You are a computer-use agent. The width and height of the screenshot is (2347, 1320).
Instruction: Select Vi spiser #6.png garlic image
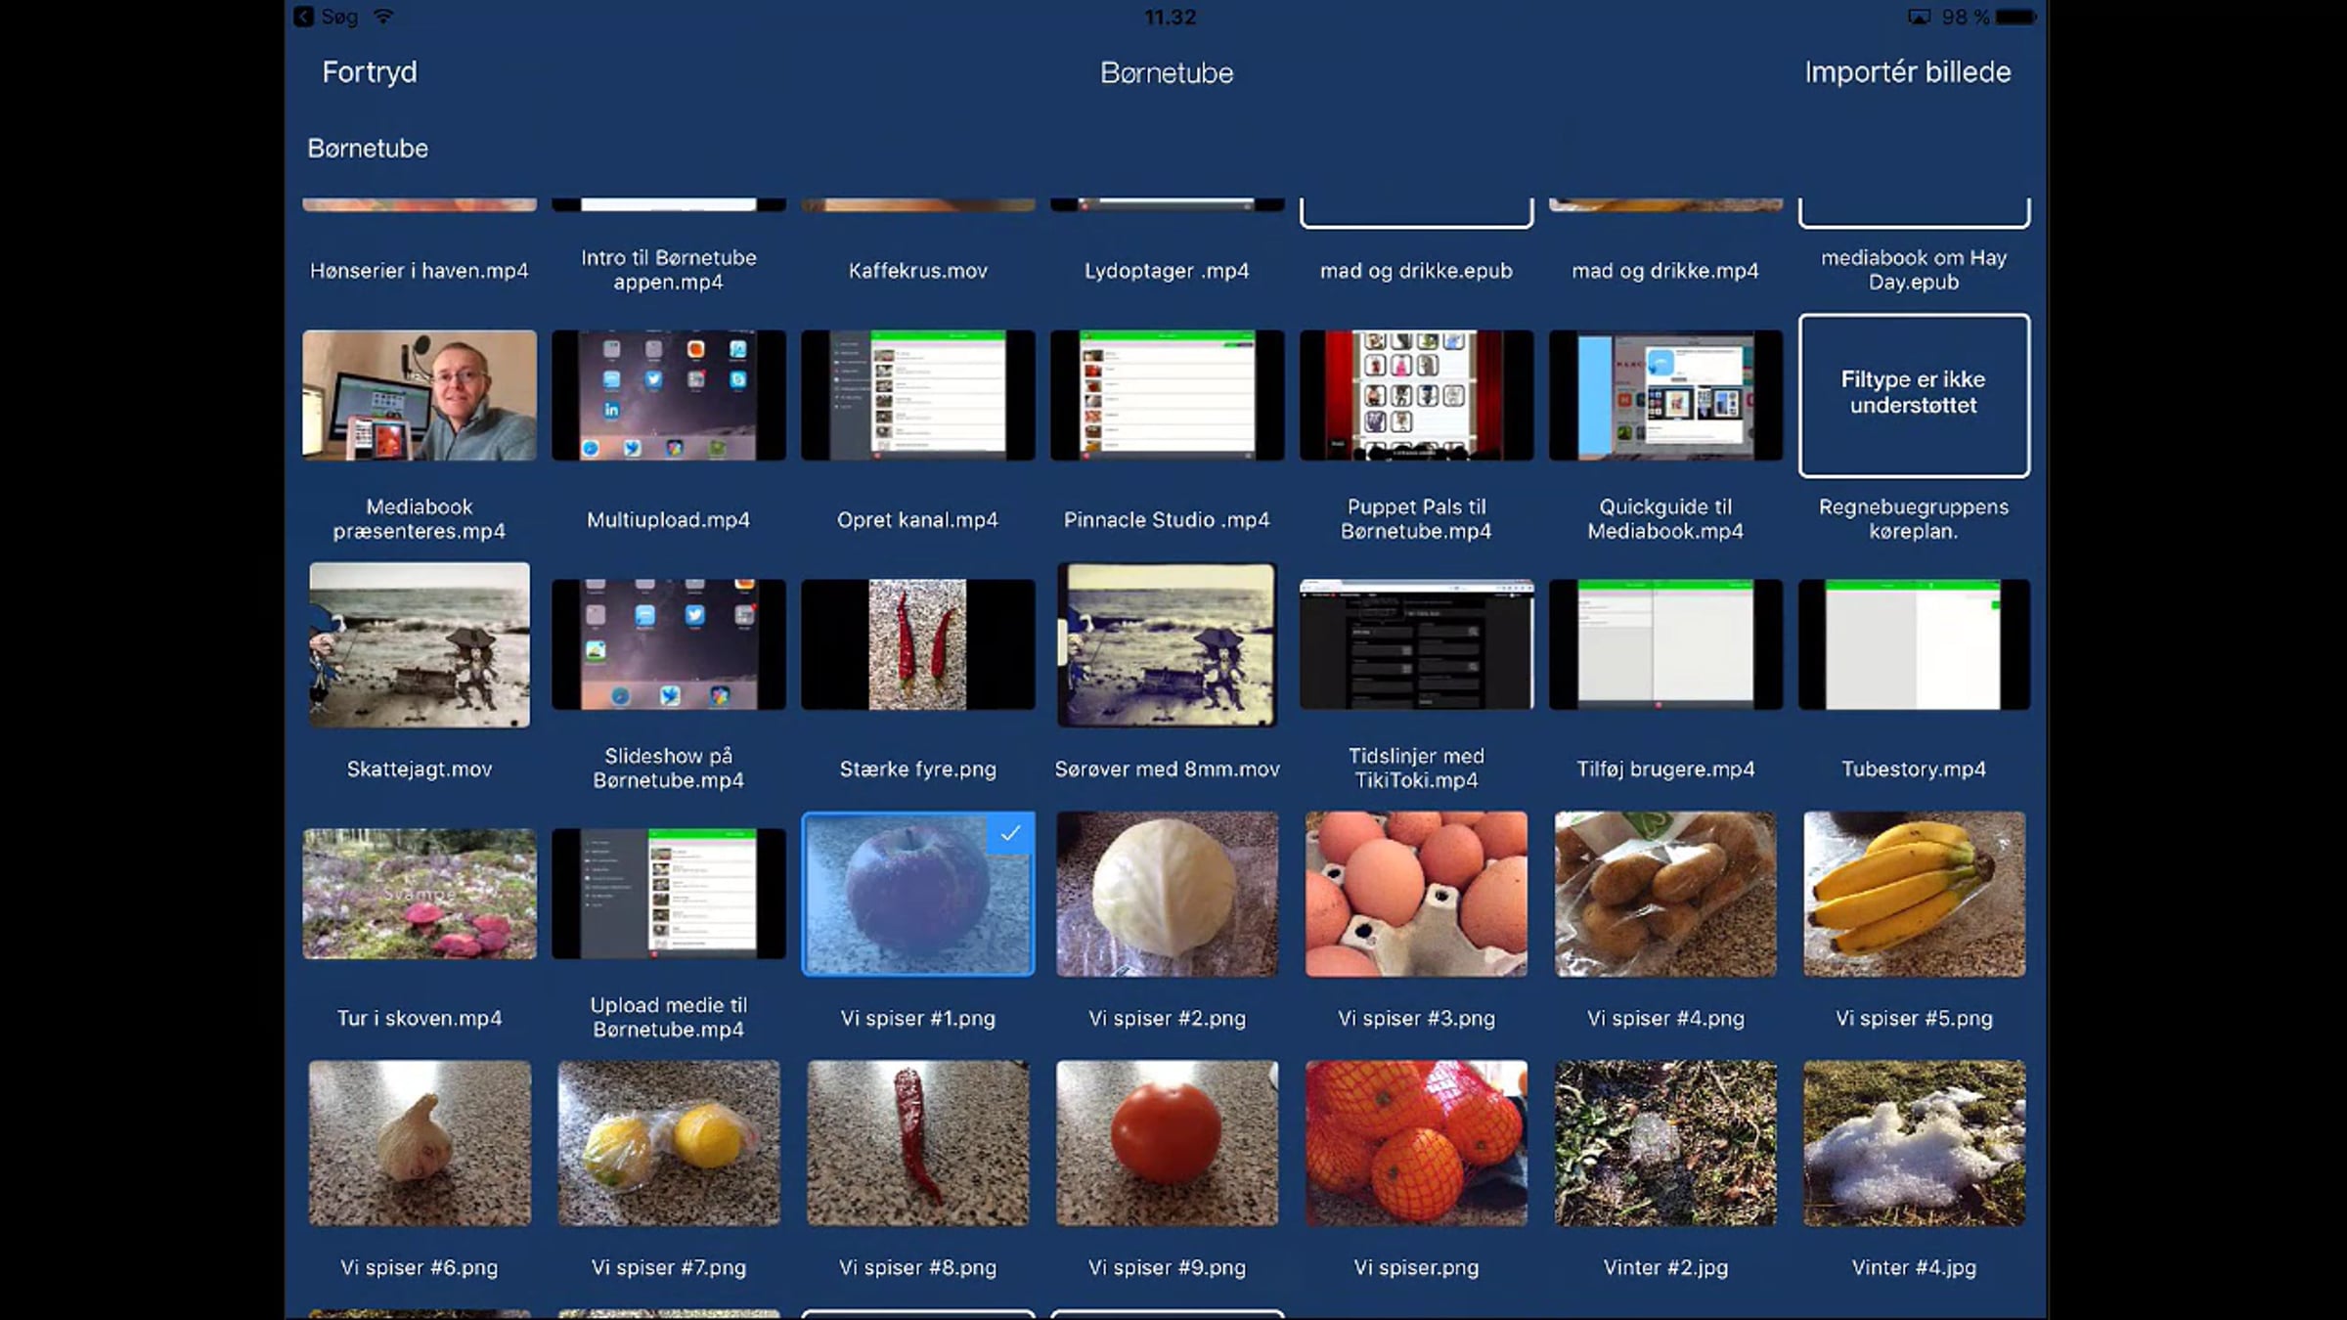[420, 1143]
